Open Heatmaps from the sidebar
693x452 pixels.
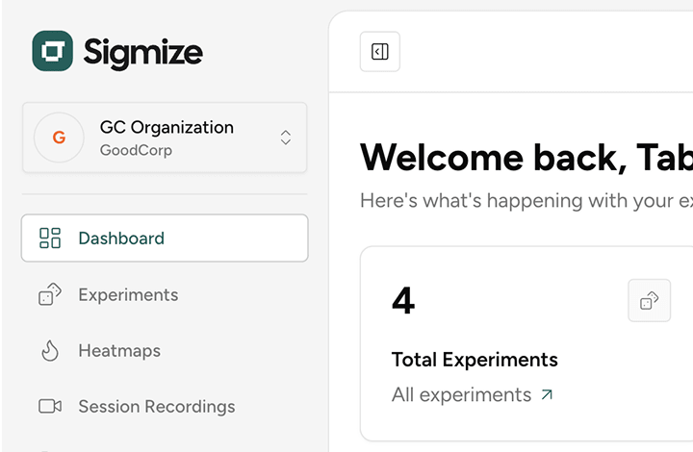point(165,350)
